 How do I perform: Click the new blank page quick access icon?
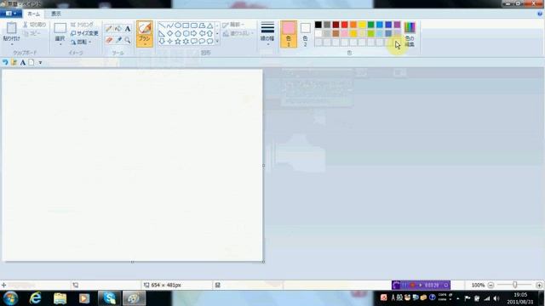32,62
